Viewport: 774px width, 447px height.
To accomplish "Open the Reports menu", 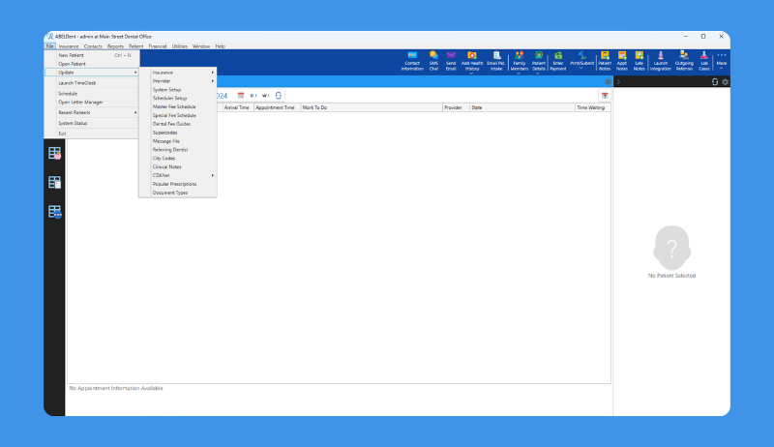I will pyautogui.click(x=115, y=46).
